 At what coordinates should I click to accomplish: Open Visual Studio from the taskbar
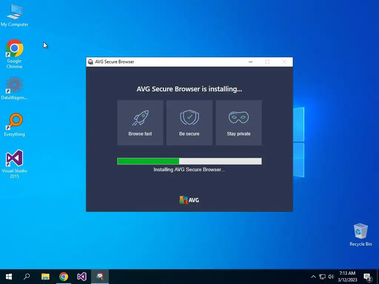(x=82, y=277)
